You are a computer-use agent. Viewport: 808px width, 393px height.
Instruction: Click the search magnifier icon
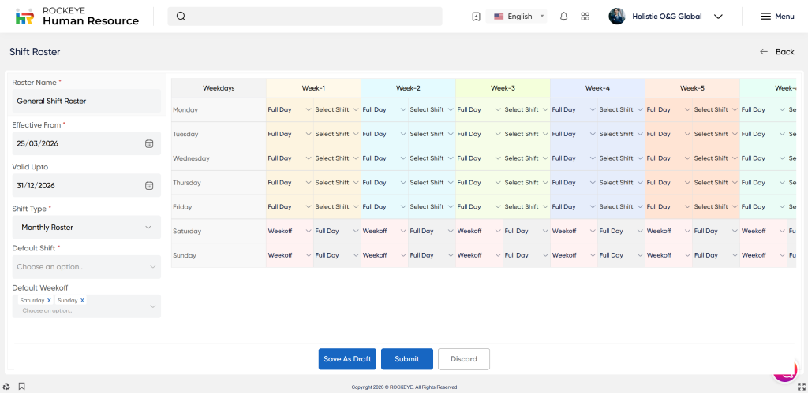[181, 17]
